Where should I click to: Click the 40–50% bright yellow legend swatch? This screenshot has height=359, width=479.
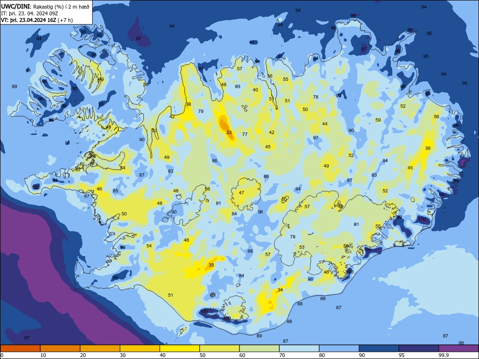[x=180, y=348]
